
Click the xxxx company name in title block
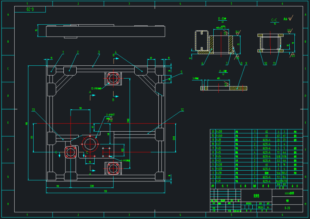(x=289, y=193)
